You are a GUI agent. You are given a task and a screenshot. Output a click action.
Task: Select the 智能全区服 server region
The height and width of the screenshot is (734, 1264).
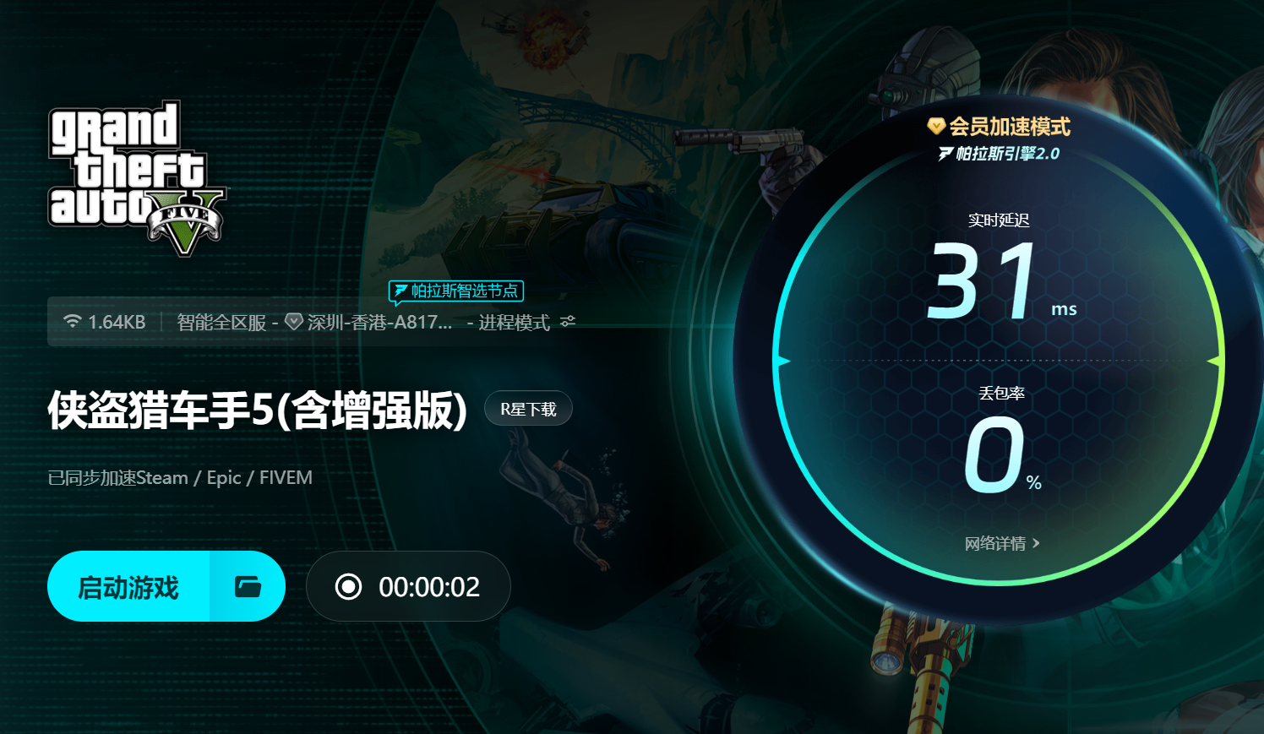tap(221, 322)
